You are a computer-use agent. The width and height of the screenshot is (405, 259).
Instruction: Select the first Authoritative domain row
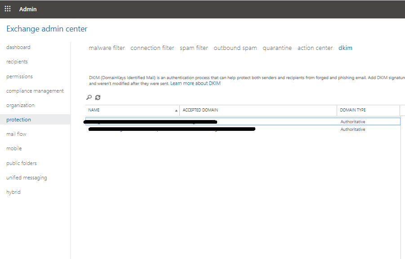tap(243, 121)
